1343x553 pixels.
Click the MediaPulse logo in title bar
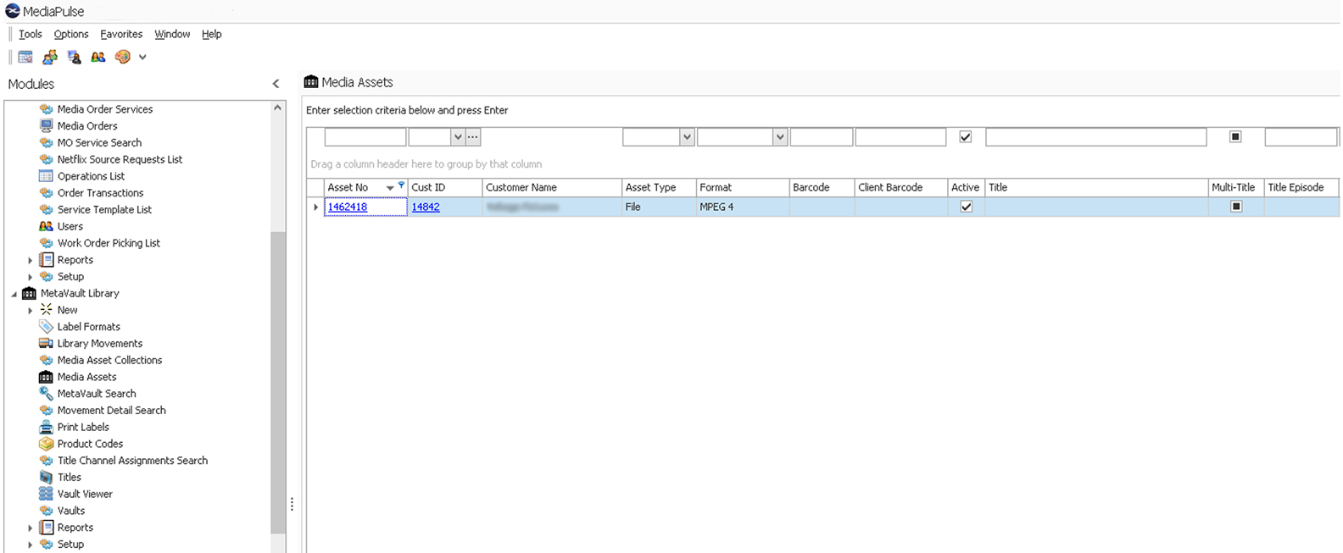pos(13,11)
